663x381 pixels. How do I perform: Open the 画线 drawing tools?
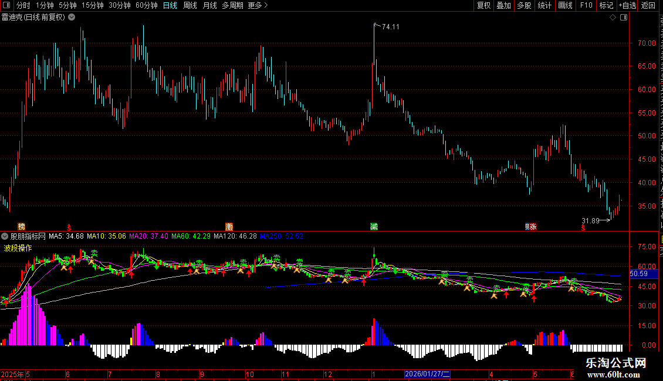click(565, 5)
